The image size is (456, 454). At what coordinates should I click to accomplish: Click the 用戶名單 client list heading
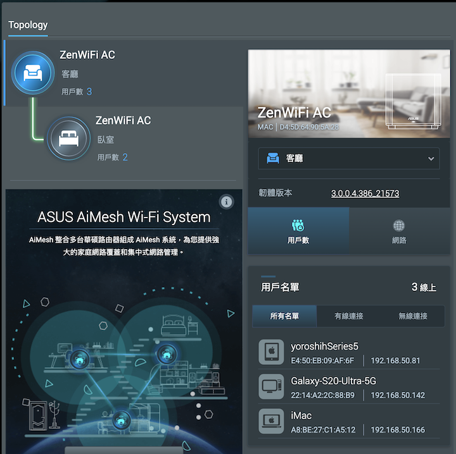point(280,287)
